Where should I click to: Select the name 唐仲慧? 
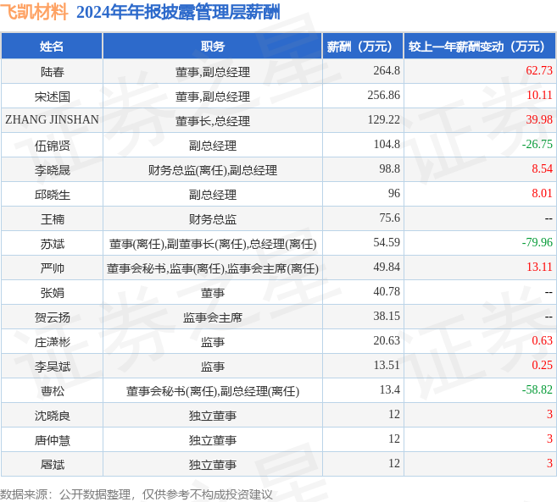[x=53, y=440]
